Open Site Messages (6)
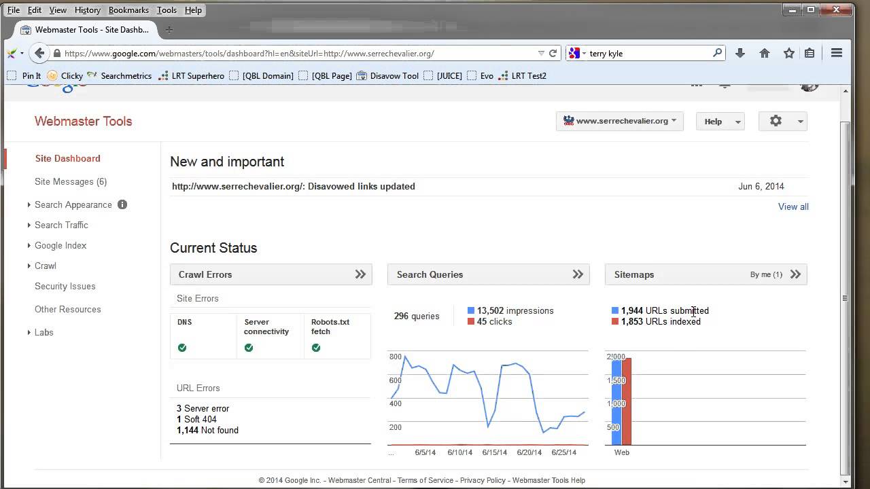This screenshot has height=489, width=870. pos(71,181)
